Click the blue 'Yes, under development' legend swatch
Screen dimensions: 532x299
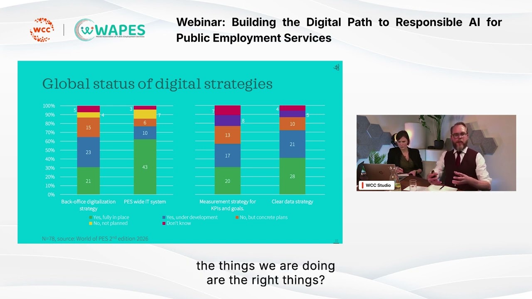[x=164, y=218]
